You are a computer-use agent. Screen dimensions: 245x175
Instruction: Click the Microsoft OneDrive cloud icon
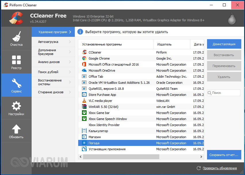point(84,71)
